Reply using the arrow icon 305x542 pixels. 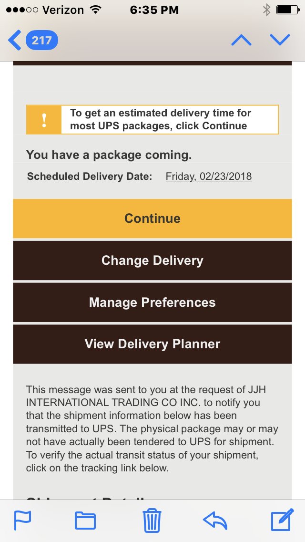tap(215, 521)
